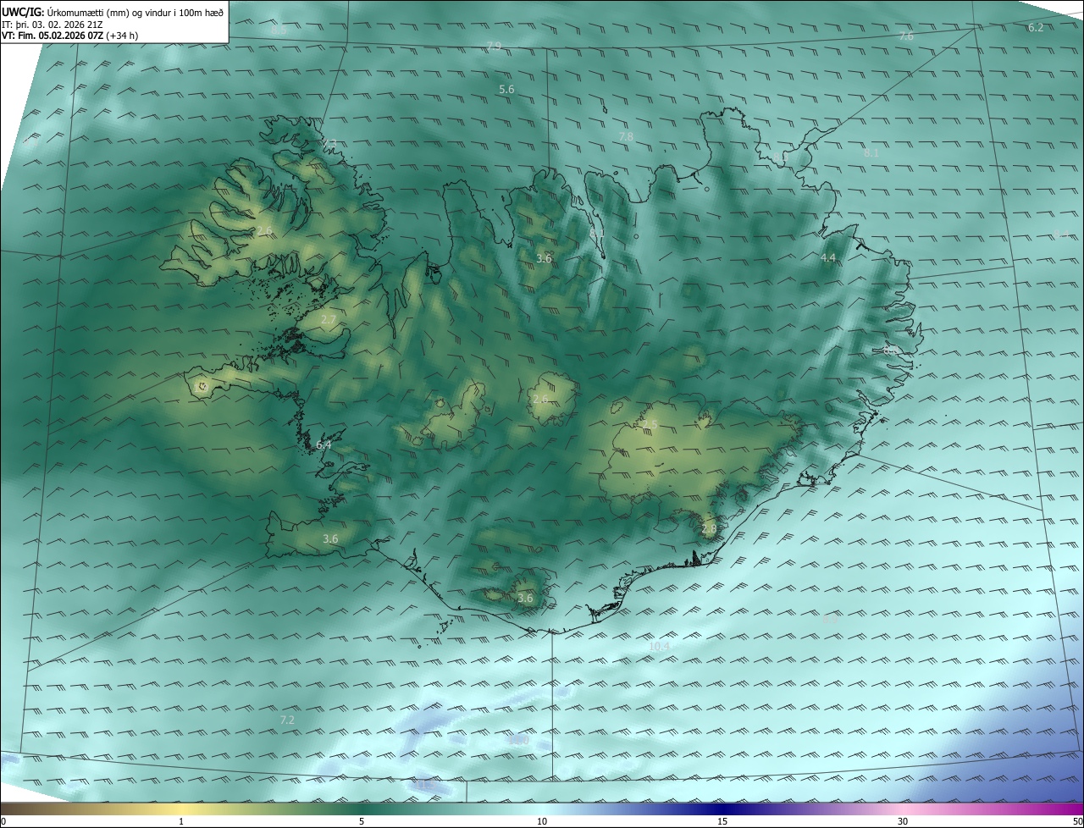Click the 5 tick on color scale

pos(362,821)
